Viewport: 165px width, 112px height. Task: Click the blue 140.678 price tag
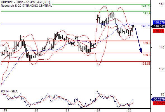(159, 22)
